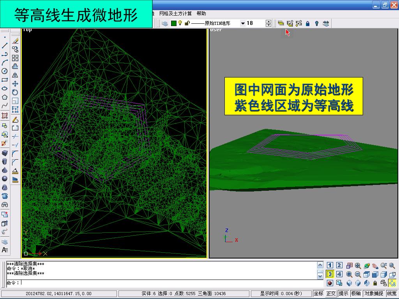Select the scale tool

pos(15,101)
